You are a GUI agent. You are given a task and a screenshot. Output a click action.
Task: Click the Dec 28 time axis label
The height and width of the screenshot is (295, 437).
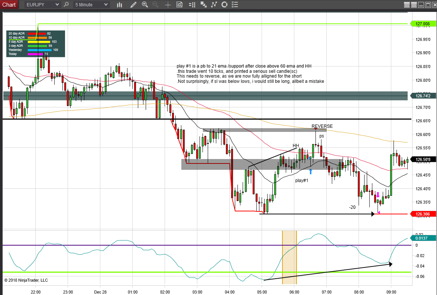pos(100,292)
